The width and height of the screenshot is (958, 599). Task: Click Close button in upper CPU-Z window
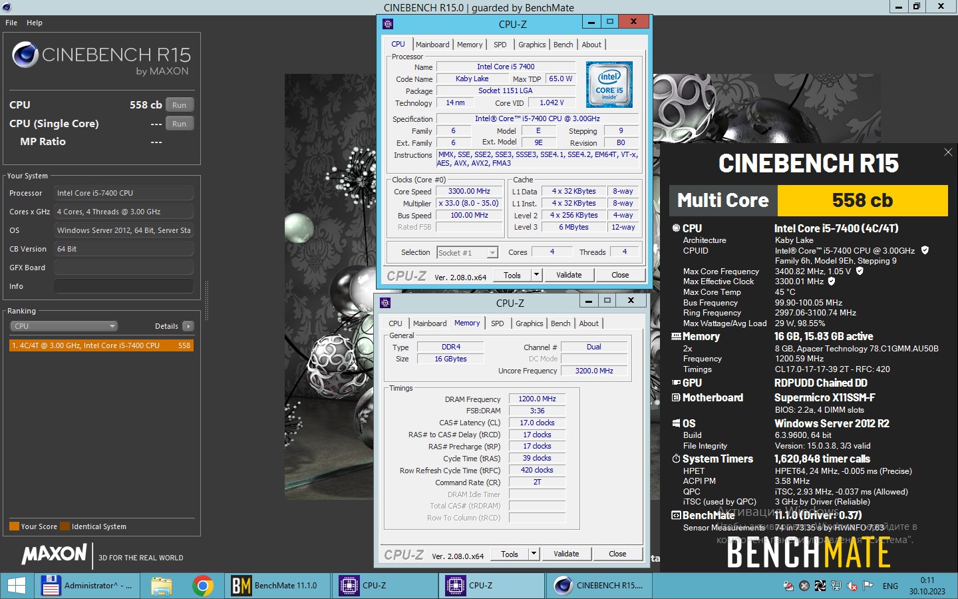point(620,275)
